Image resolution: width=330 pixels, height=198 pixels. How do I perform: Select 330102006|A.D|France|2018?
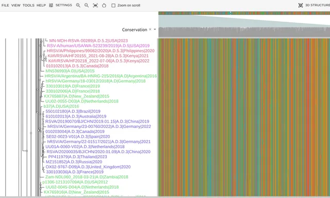pos(73,91)
